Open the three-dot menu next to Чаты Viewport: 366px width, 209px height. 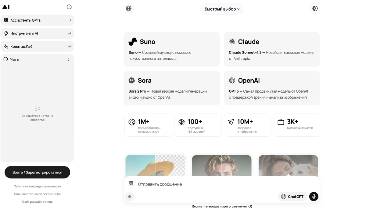pos(69,59)
